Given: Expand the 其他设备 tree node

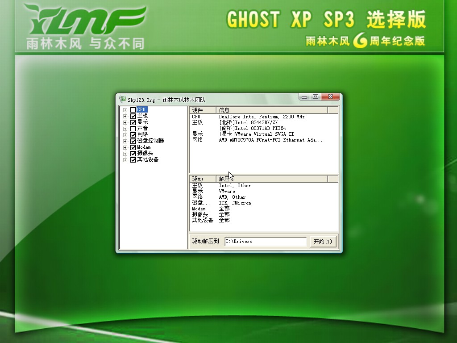Looking at the screenshot, I should tap(125, 160).
